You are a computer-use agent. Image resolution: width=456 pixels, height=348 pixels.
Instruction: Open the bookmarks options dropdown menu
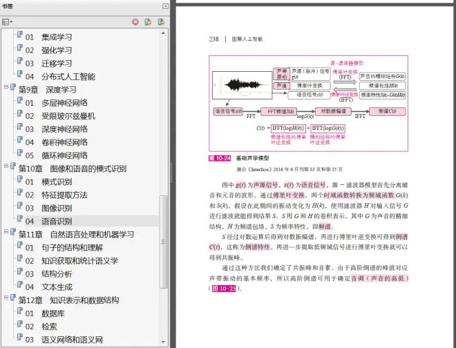tap(8, 22)
